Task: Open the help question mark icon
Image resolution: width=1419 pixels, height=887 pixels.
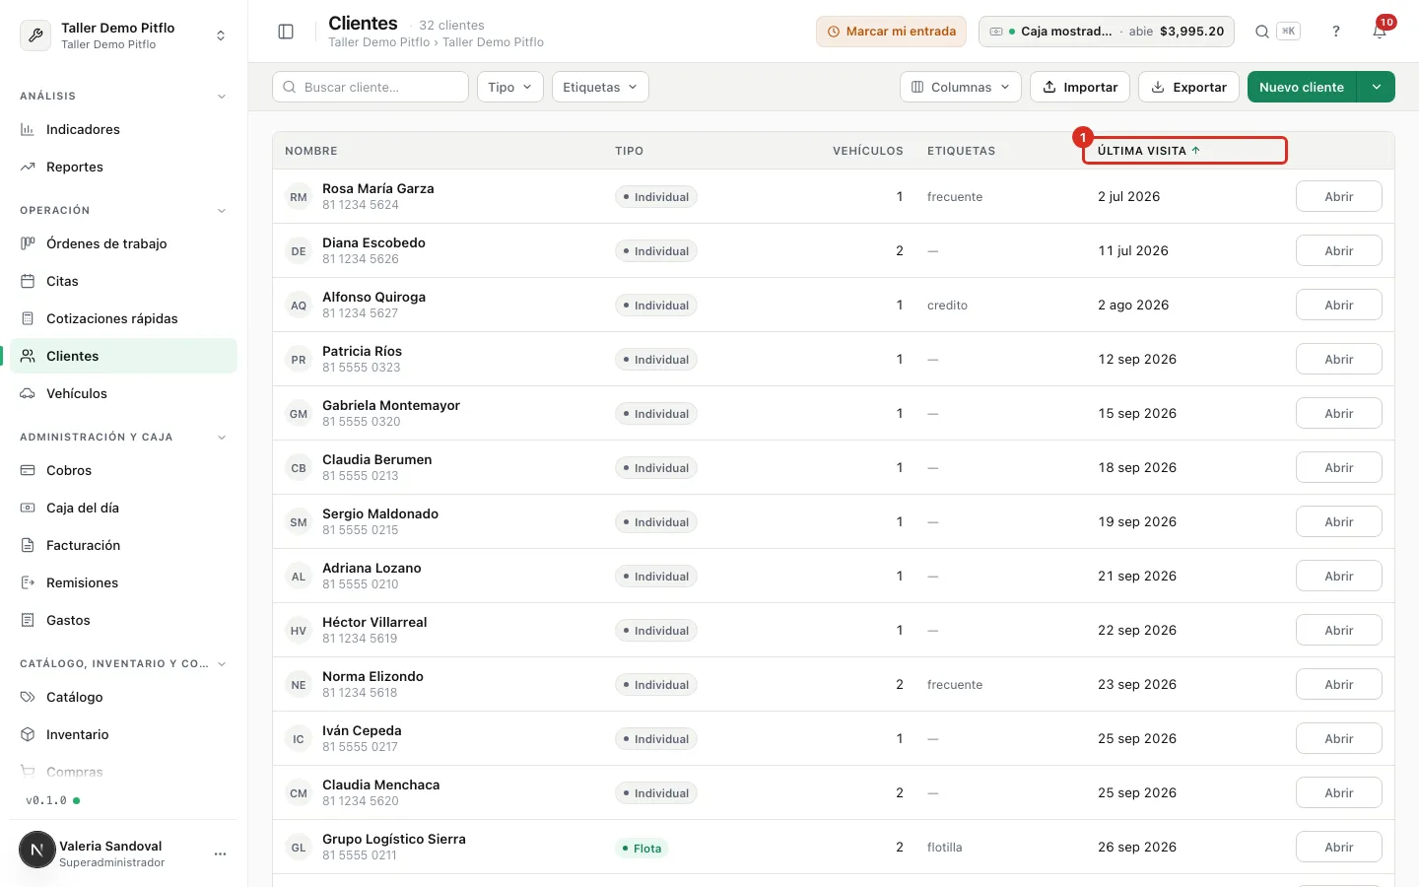Action: pyautogui.click(x=1336, y=32)
